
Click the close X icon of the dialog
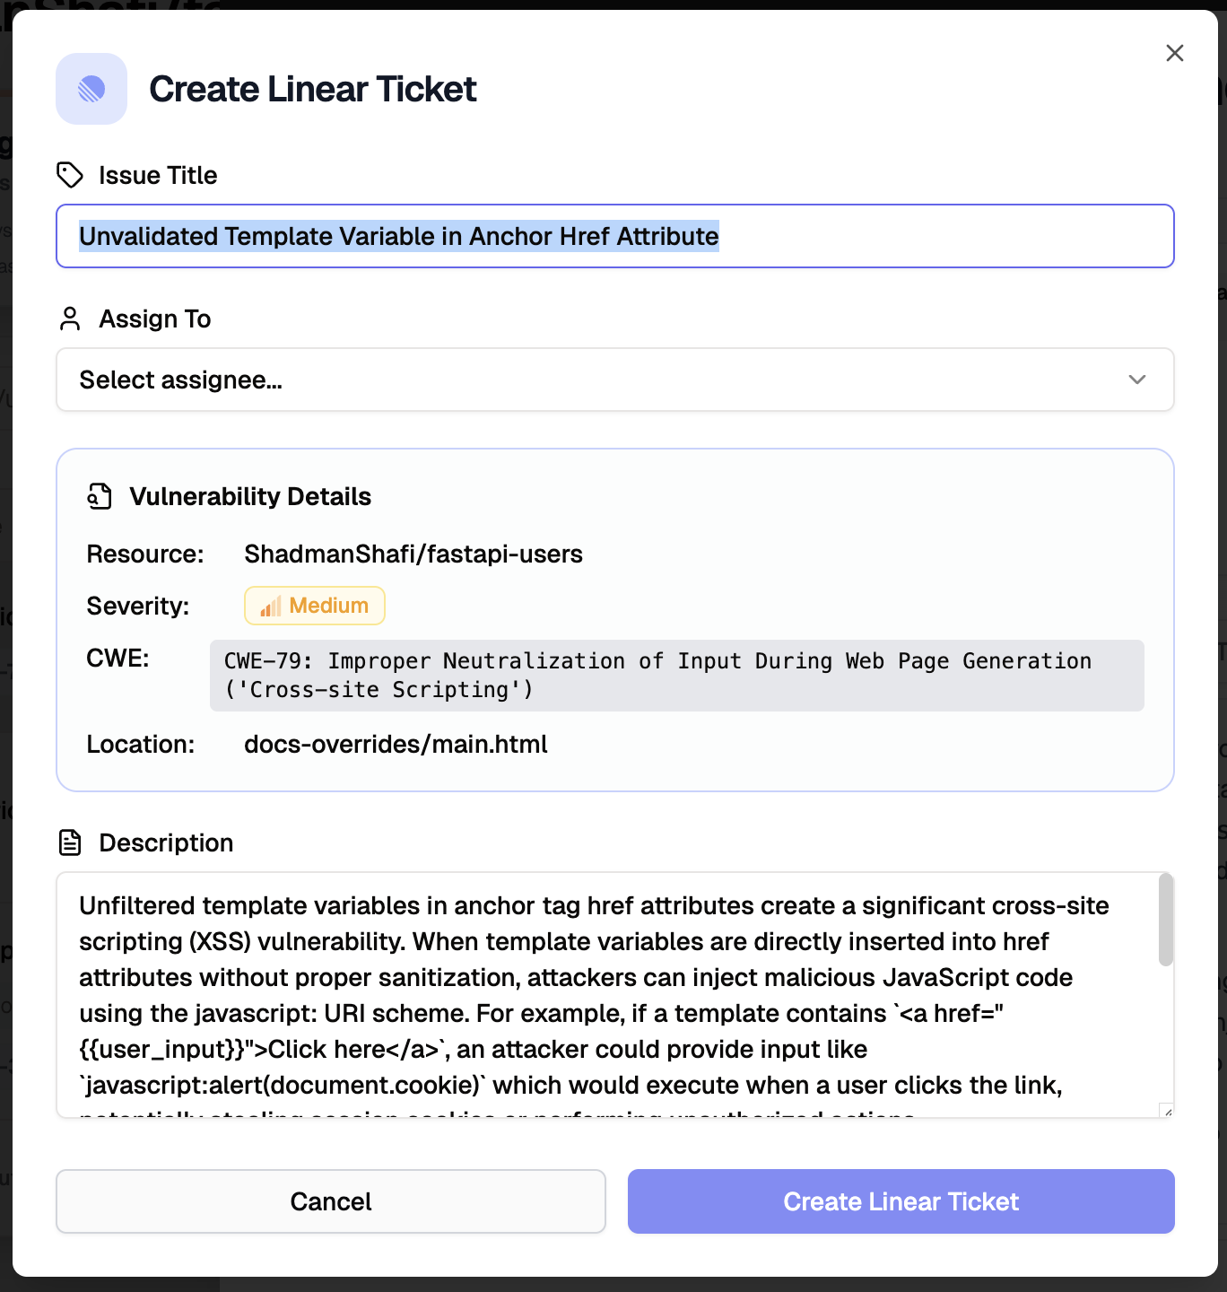(1174, 53)
